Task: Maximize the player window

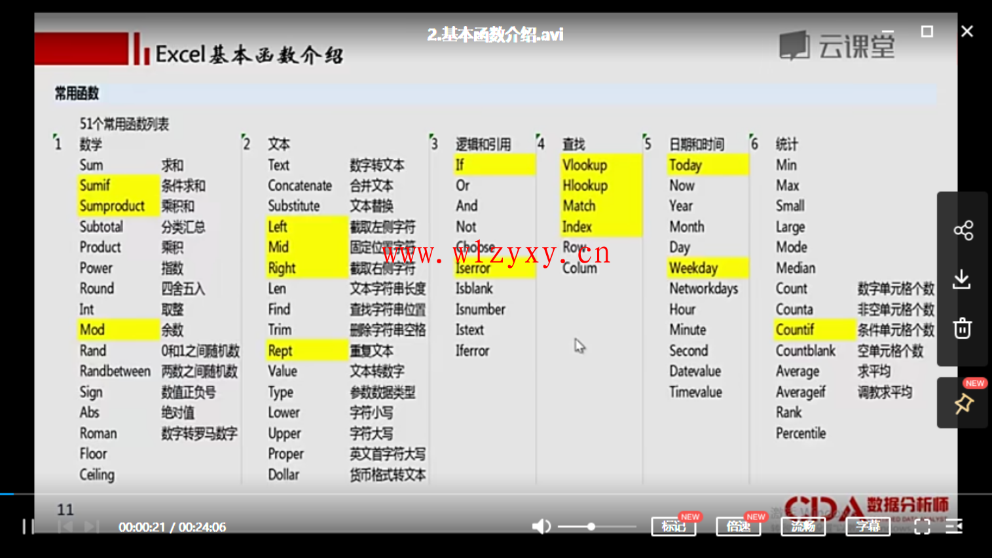Action: click(927, 31)
